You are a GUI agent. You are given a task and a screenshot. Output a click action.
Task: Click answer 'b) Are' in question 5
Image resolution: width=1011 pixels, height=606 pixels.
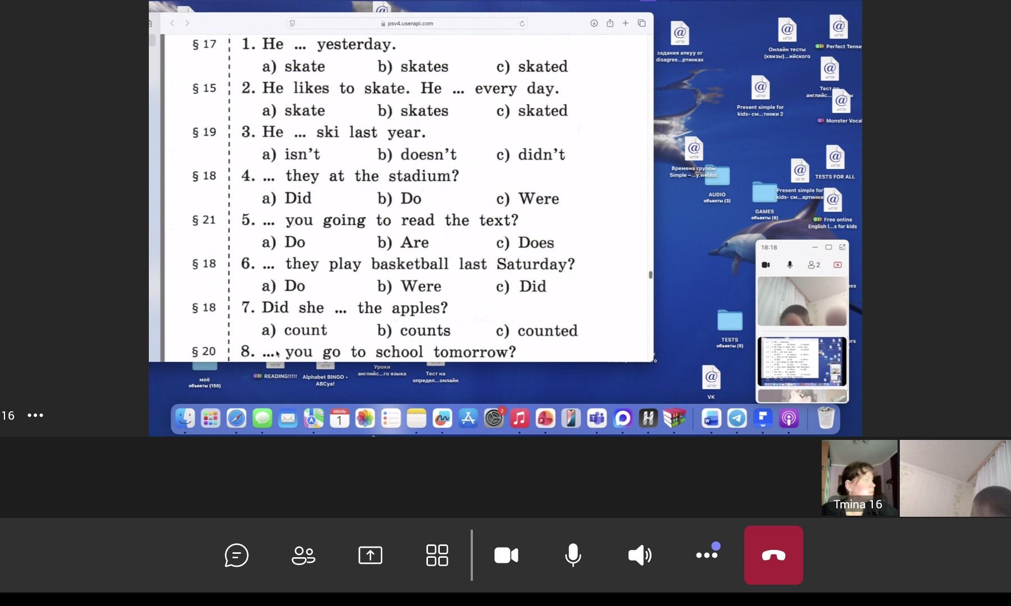click(403, 242)
